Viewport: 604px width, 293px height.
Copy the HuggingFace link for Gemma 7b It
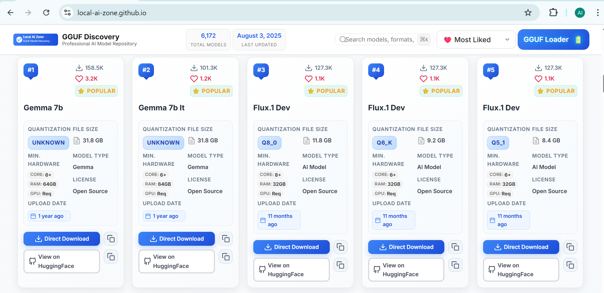click(226, 257)
